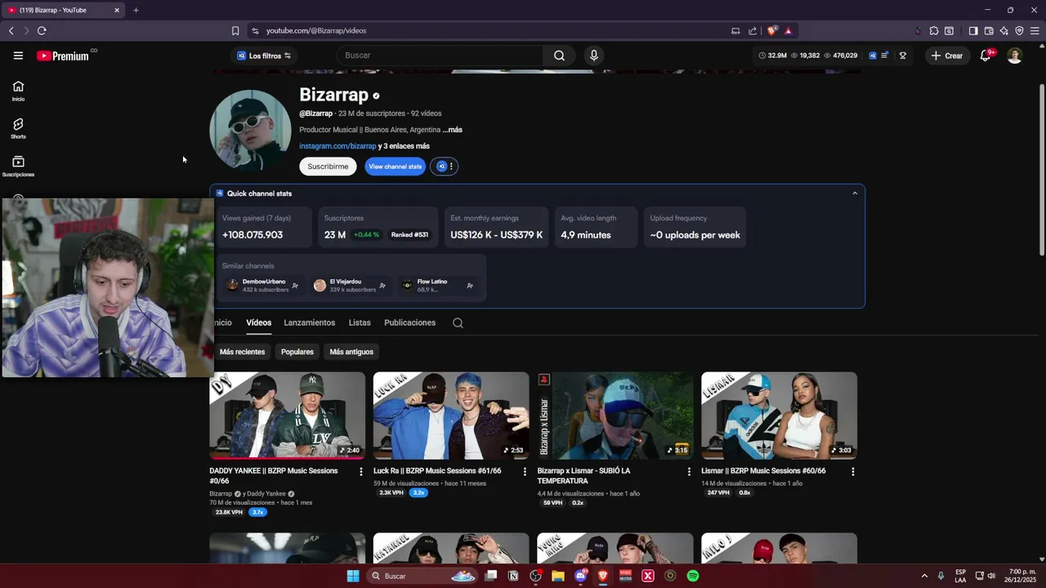Add DembowUrbano similar channel icon
The width and height of the screenshot is (1046, 588).
[295, 285]
